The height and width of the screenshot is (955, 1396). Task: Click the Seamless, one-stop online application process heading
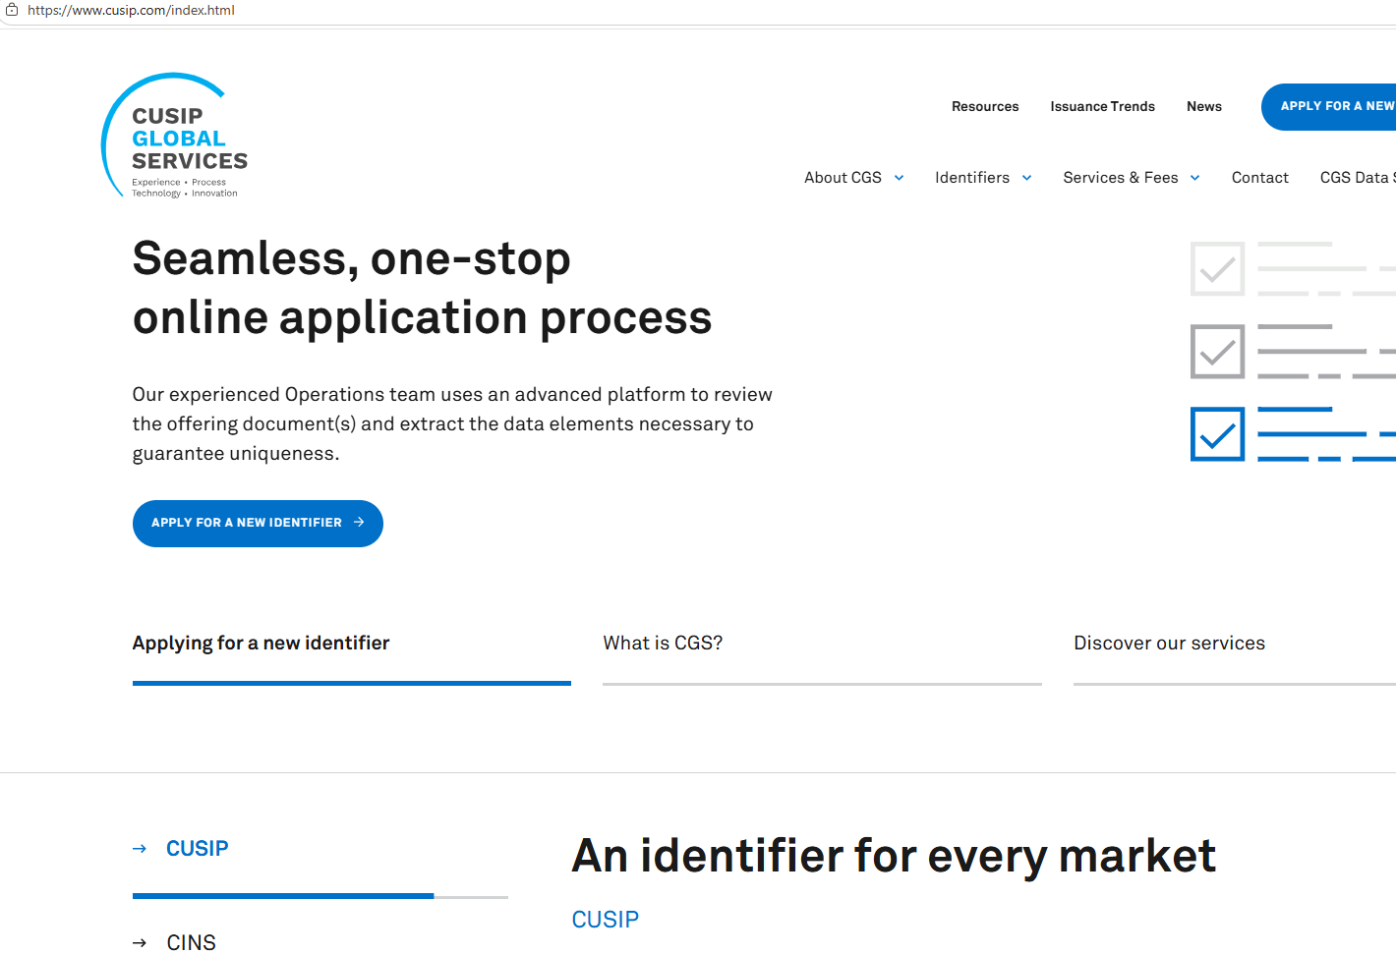[x=423, y=288]
